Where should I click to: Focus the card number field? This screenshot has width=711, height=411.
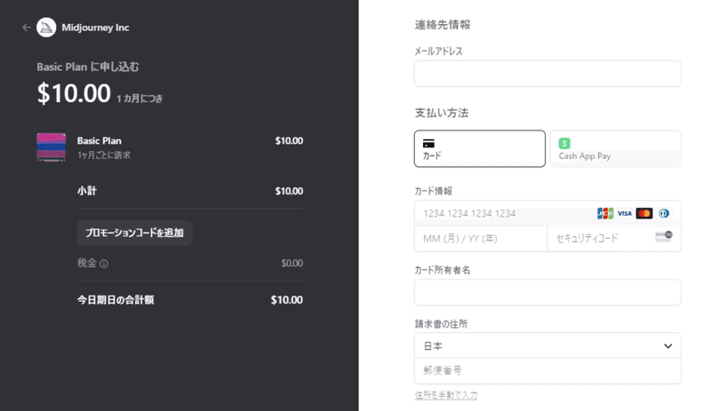pyautogui.click(x=547, y=213)
